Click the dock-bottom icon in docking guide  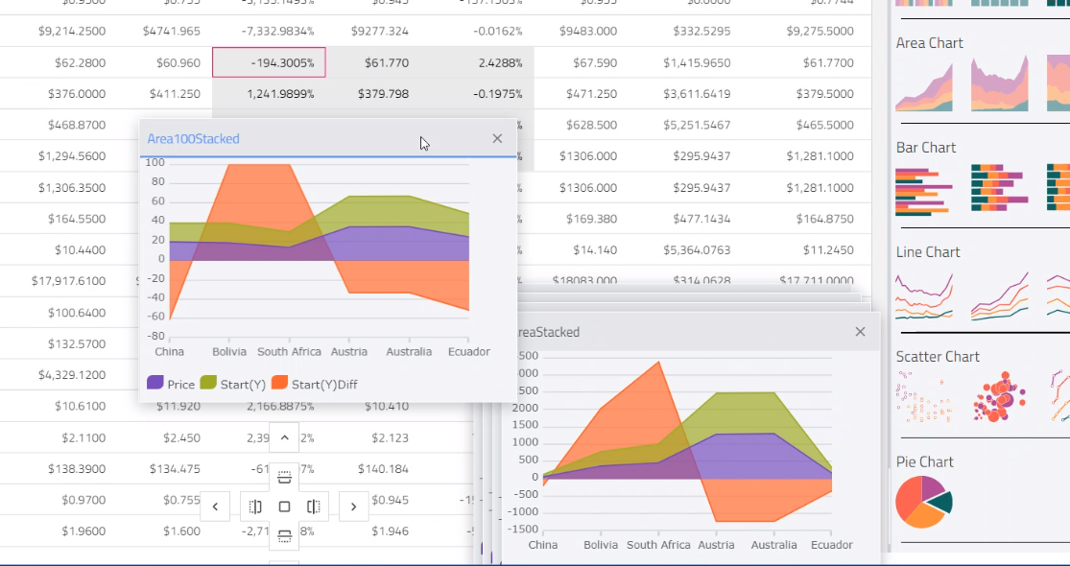[283, 536]
